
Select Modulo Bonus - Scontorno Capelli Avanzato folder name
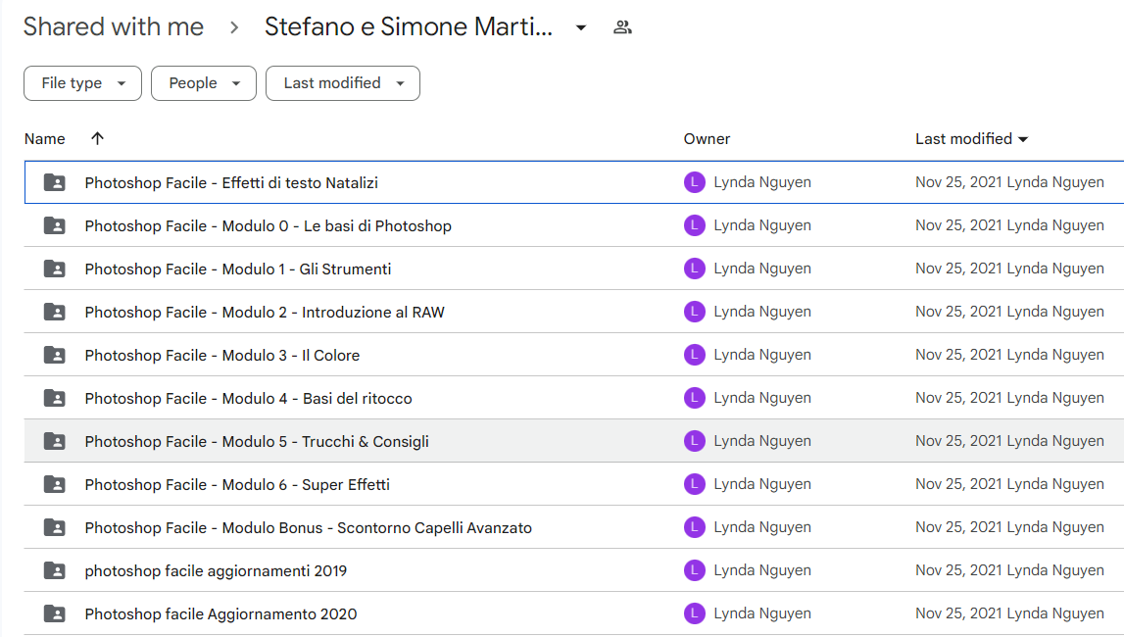(x=309, y=527)
